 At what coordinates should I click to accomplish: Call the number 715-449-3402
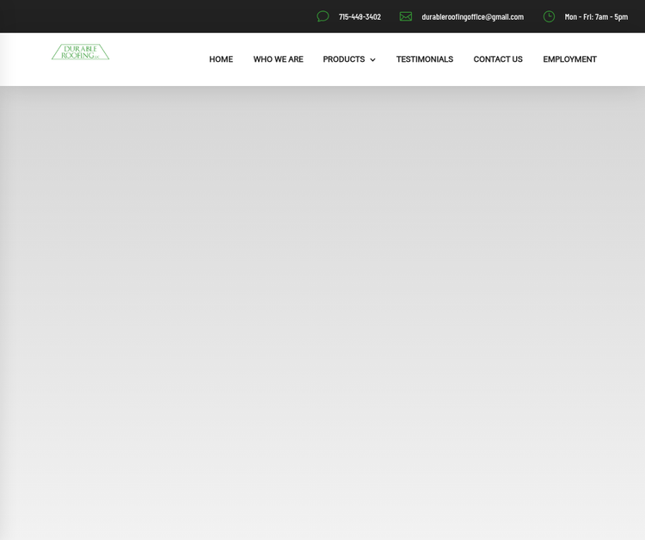359,16
